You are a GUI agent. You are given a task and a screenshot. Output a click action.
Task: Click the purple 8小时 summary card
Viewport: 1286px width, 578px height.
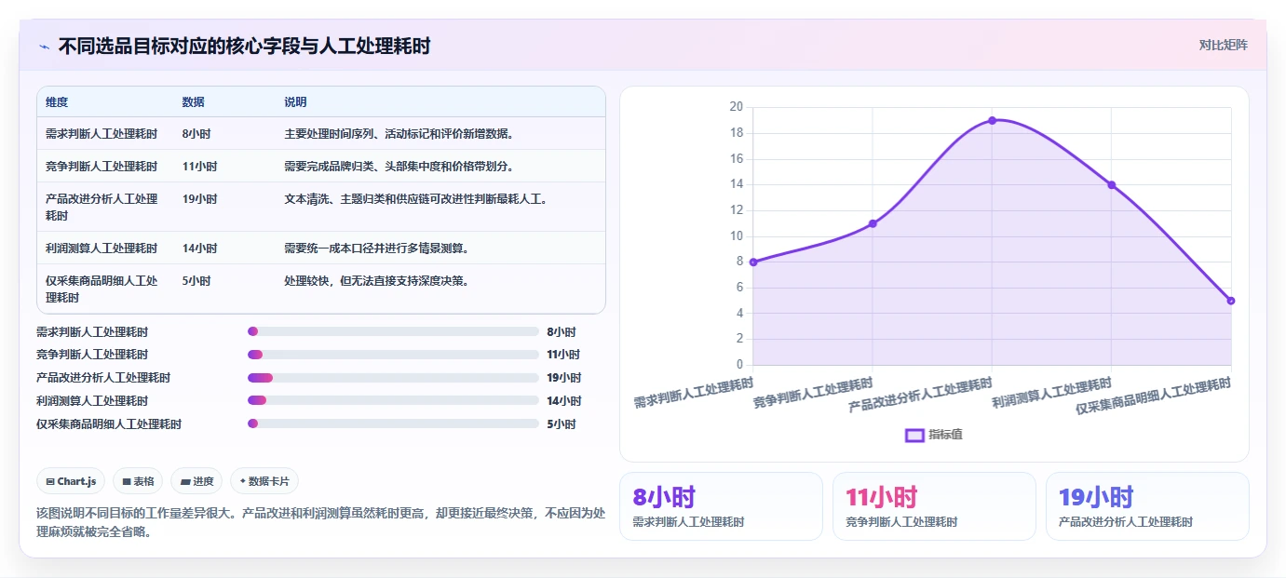721,505
